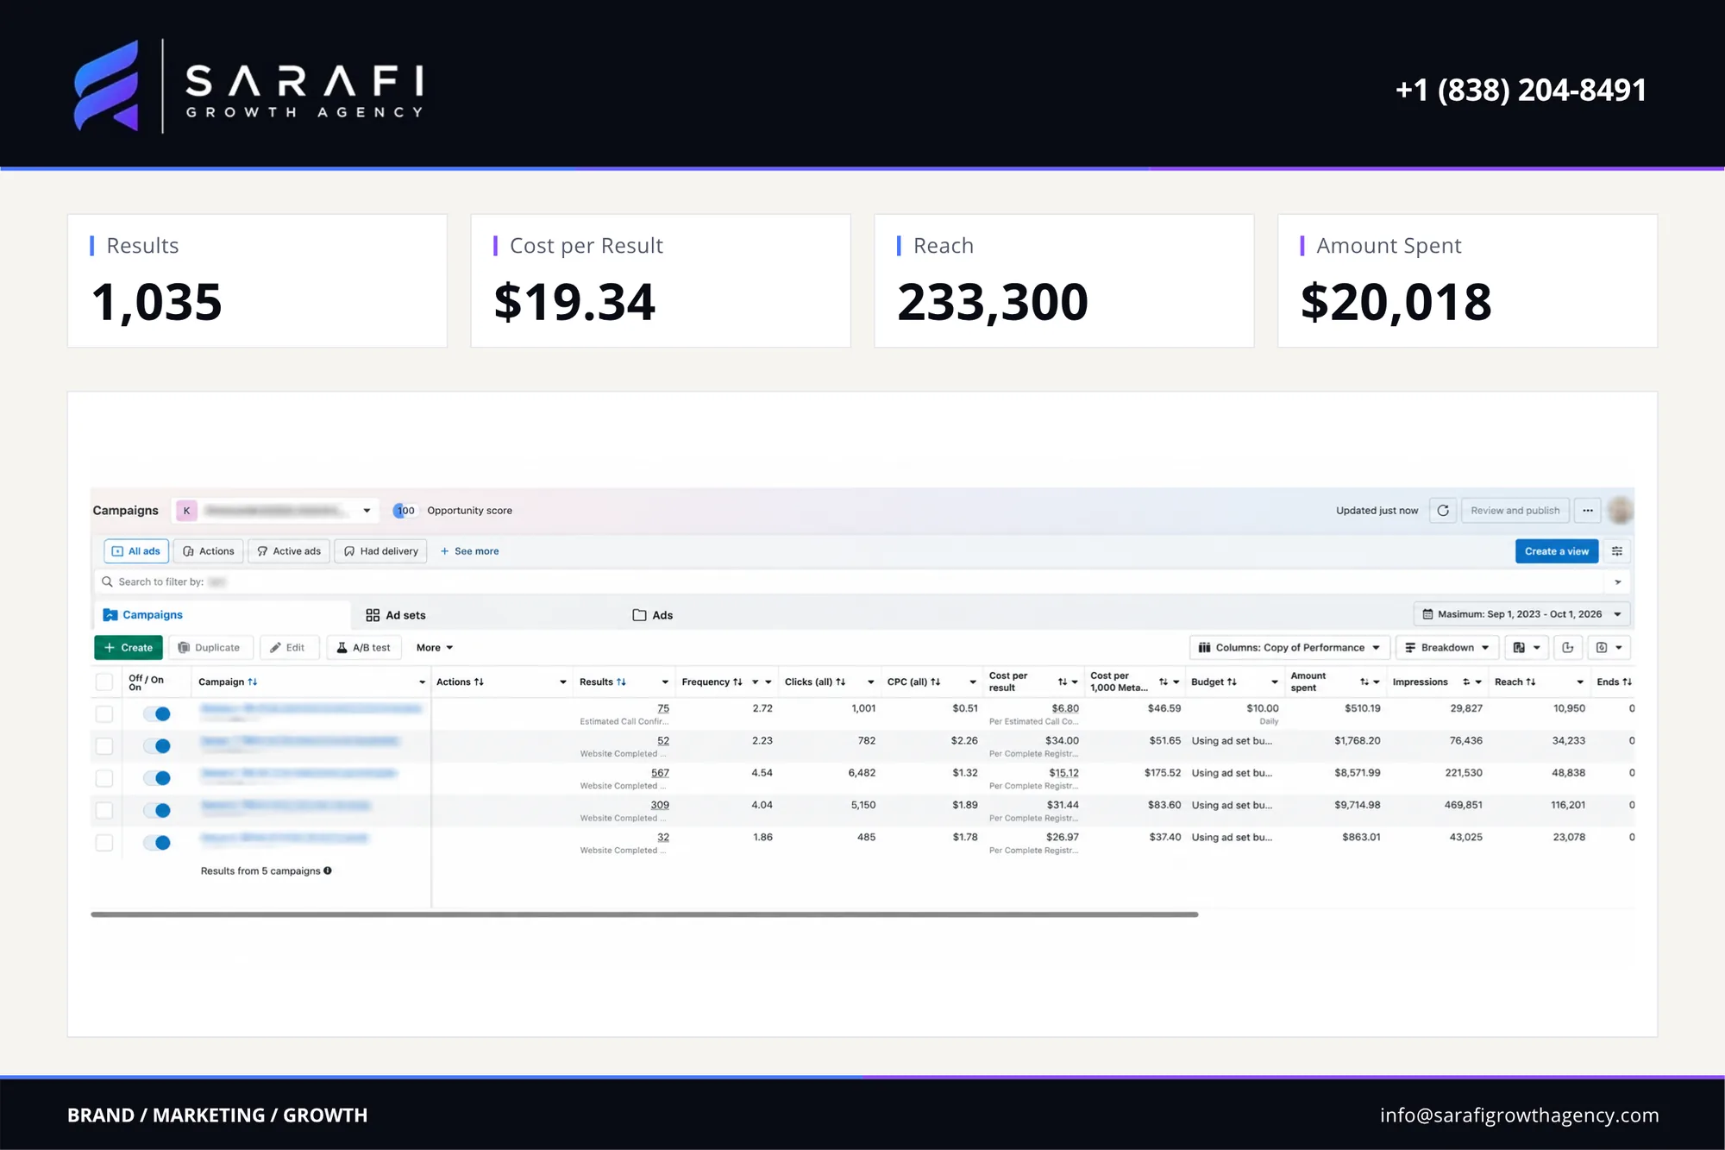The image size is (1725, 1150).
Task: Check the box for campaign with 52 results
Action: 104,746
